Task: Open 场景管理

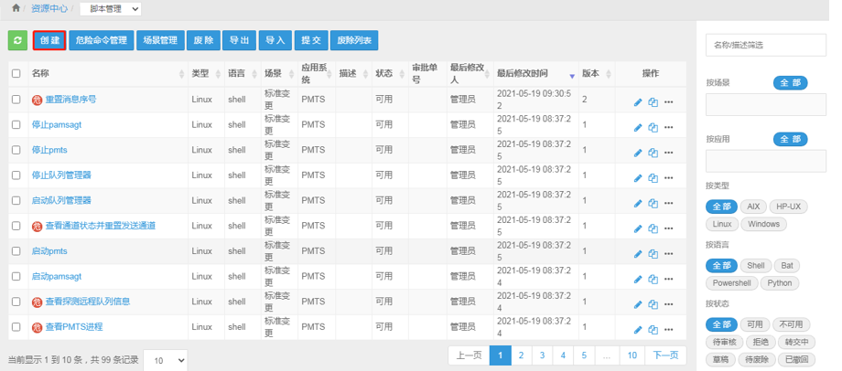Action: pos(160,41)
